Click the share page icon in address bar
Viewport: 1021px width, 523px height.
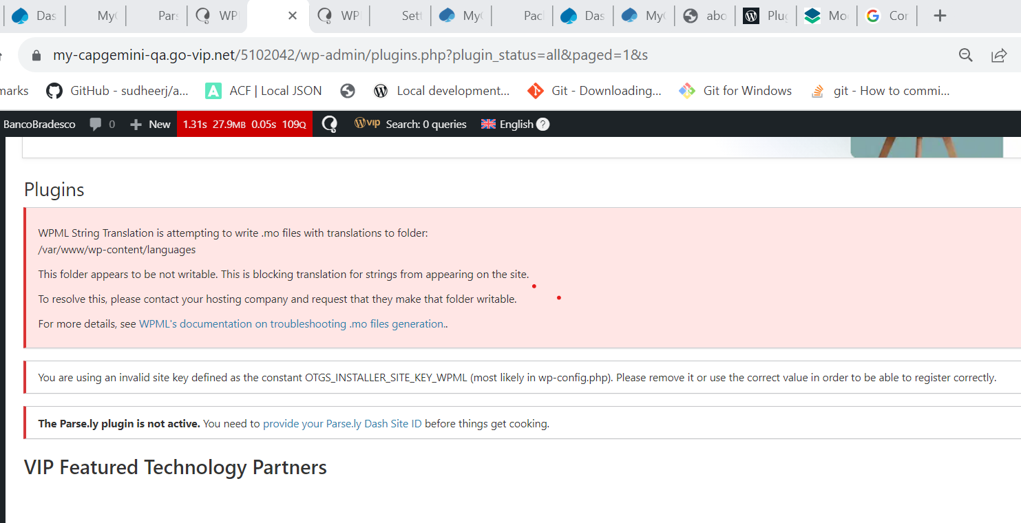click(999, 55)
